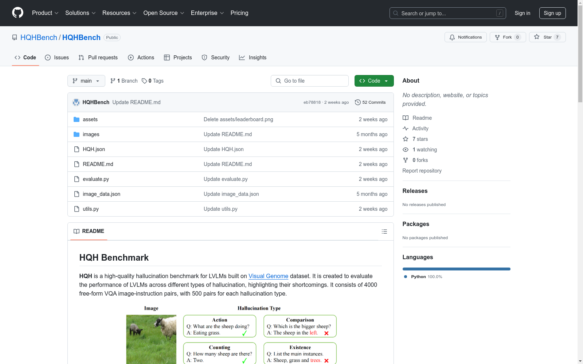Expand the green Code dropdown button

pyautogui.click(x=374, y=81)
